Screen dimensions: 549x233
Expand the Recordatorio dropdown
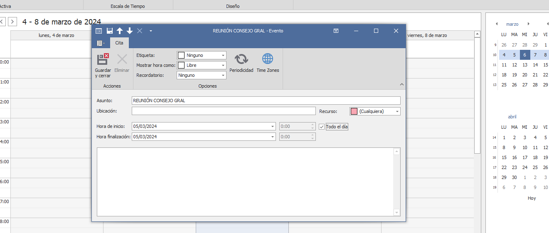[223, 75]
